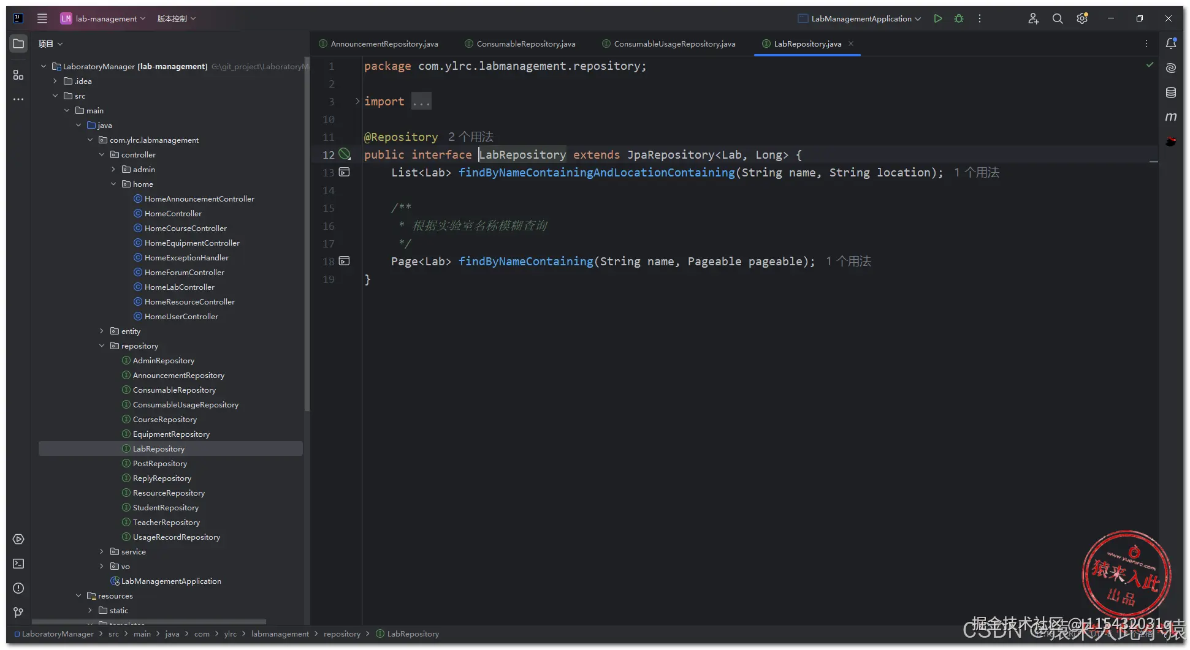Open the lab-management project dropdown
The width and height of the screenshot is (1190, 650).
click(104, 18)
